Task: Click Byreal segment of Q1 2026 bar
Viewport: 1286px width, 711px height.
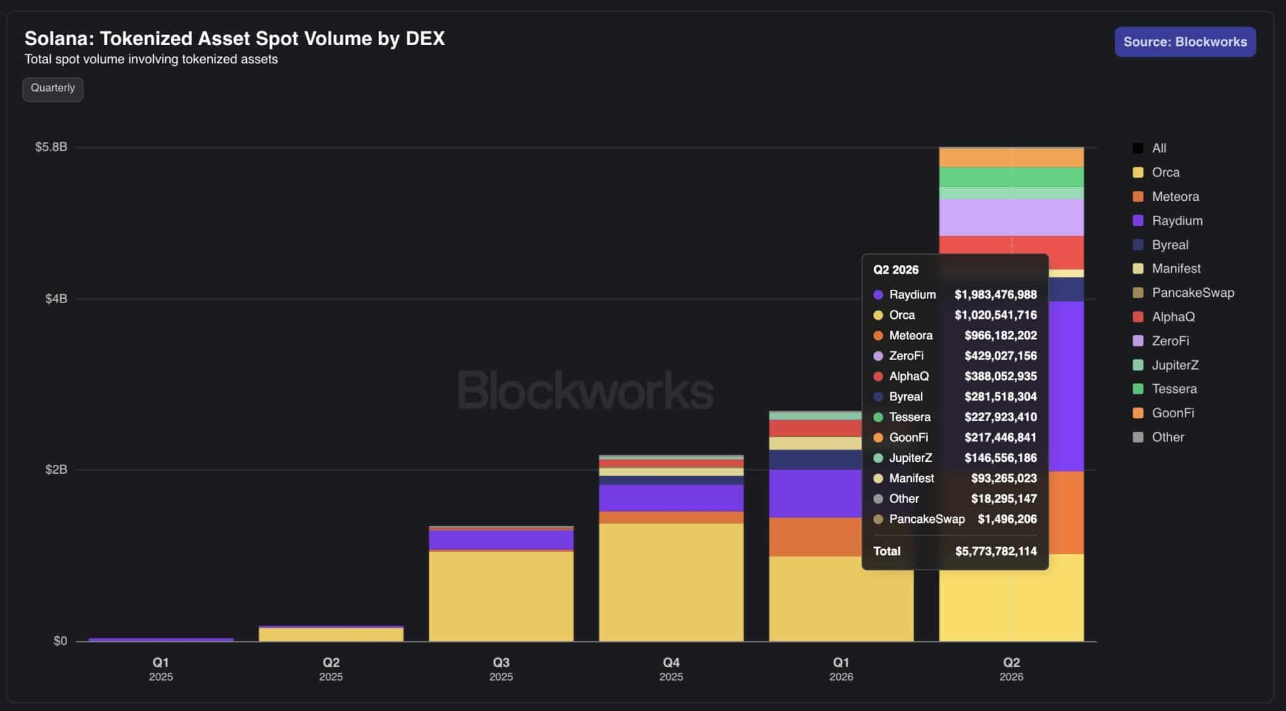Action: pyautogui.click(x=815, y=460)
